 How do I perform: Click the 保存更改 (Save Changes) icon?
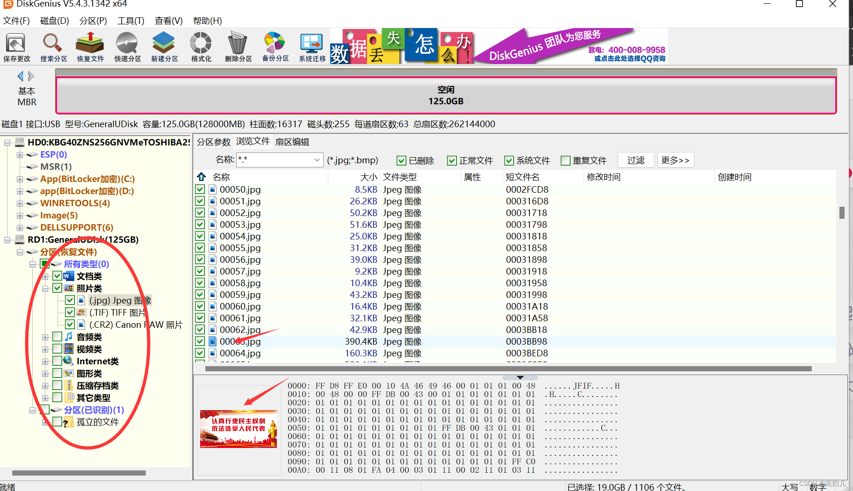[x=16, y=46]
